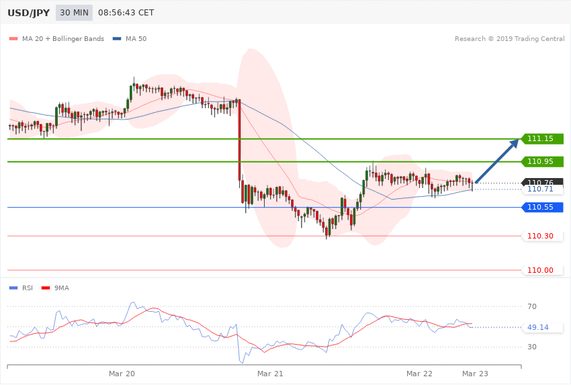Screen dimensions: 571x387
Task: Click the Research 2019 Trading Central credit
Action: 509,38
